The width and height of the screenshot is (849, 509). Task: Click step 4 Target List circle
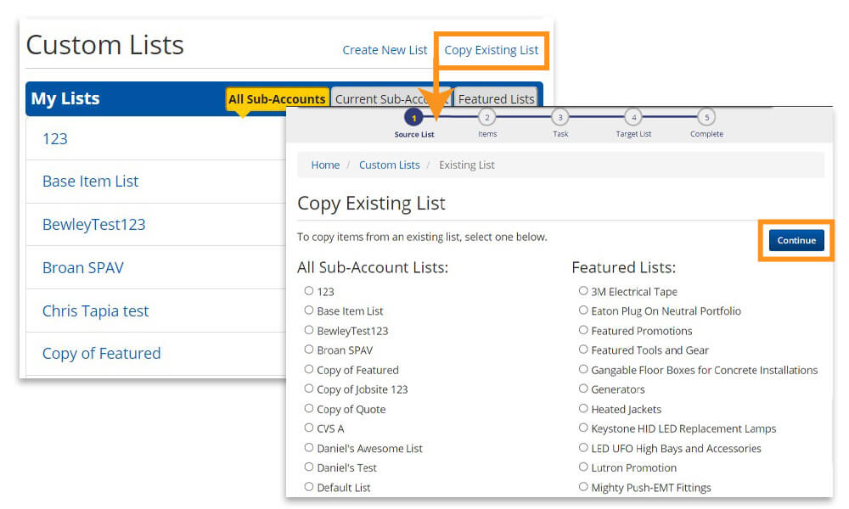point(633,117)
